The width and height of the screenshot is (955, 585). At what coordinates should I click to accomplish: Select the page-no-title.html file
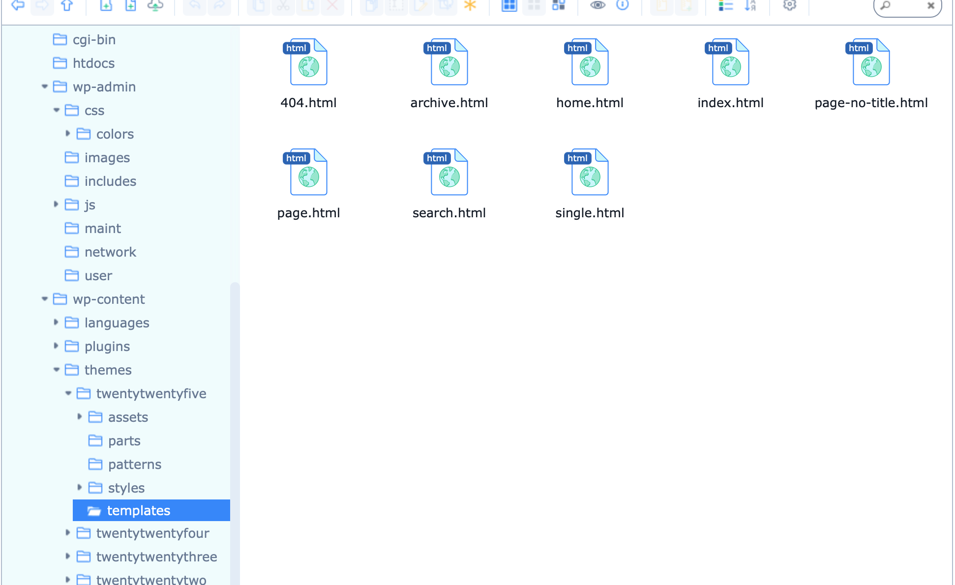point(871,74)
